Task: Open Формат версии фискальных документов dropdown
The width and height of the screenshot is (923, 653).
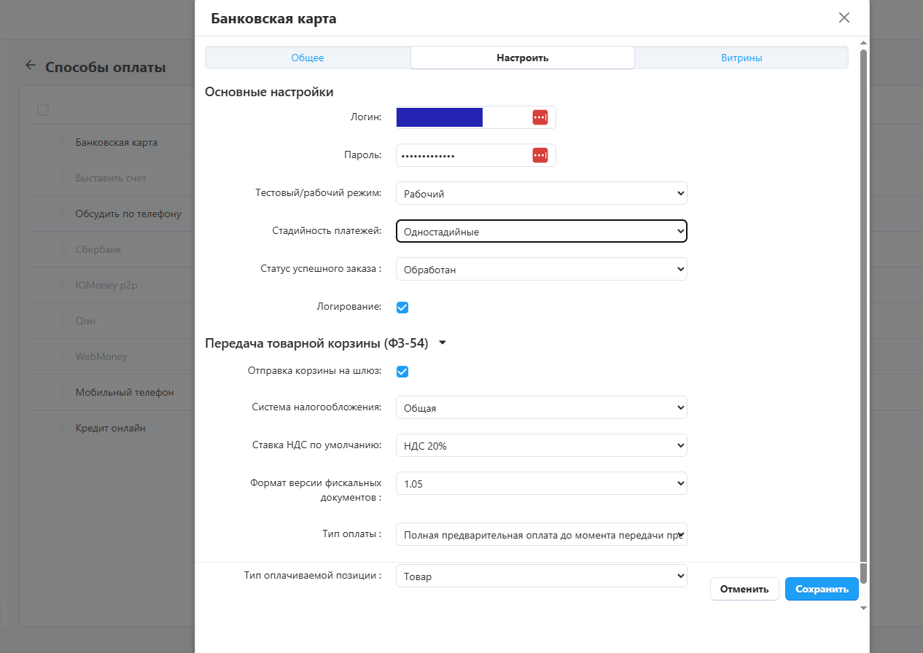Action: click(x=542, y=483)
